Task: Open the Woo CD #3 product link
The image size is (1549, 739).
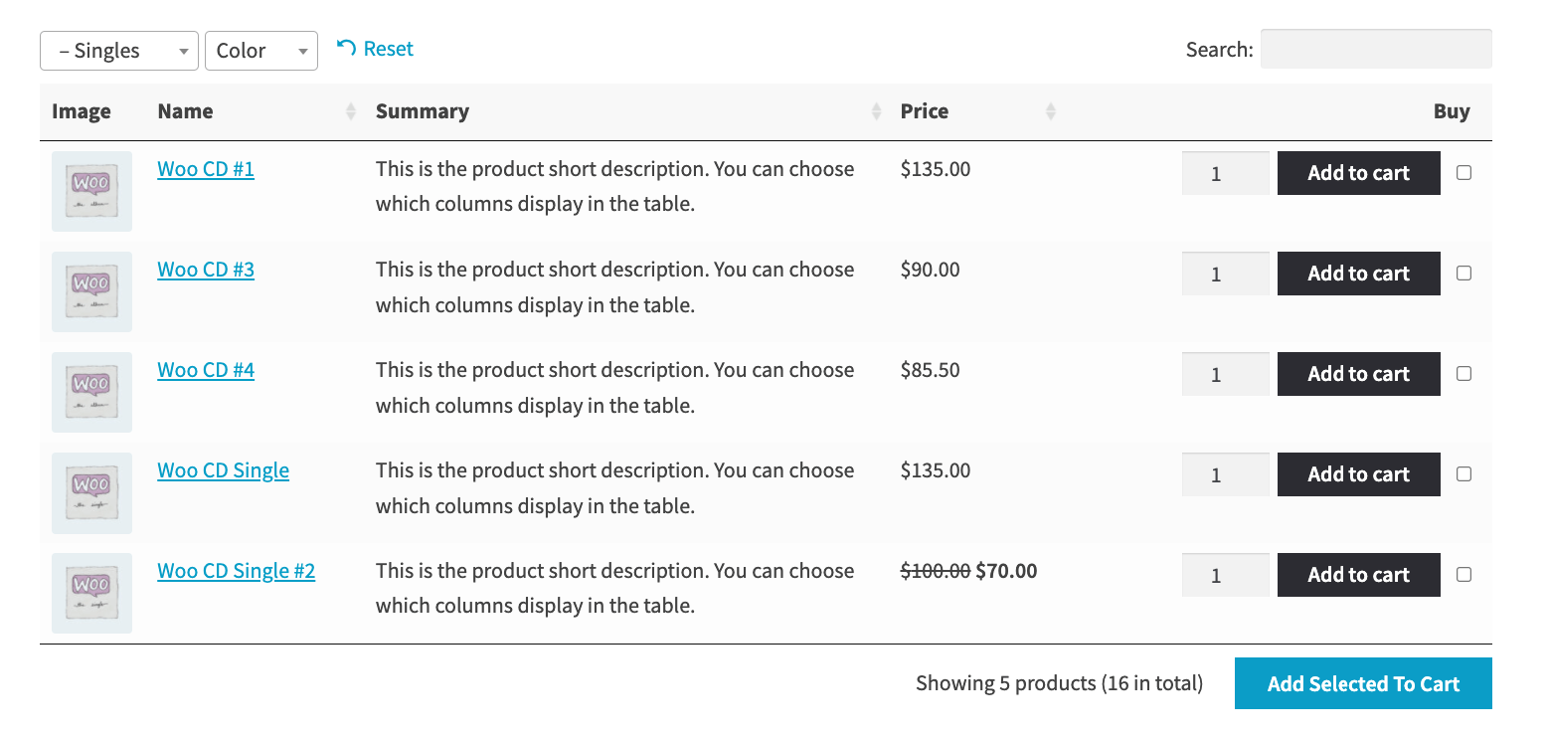Action: [x=206, y=270]
